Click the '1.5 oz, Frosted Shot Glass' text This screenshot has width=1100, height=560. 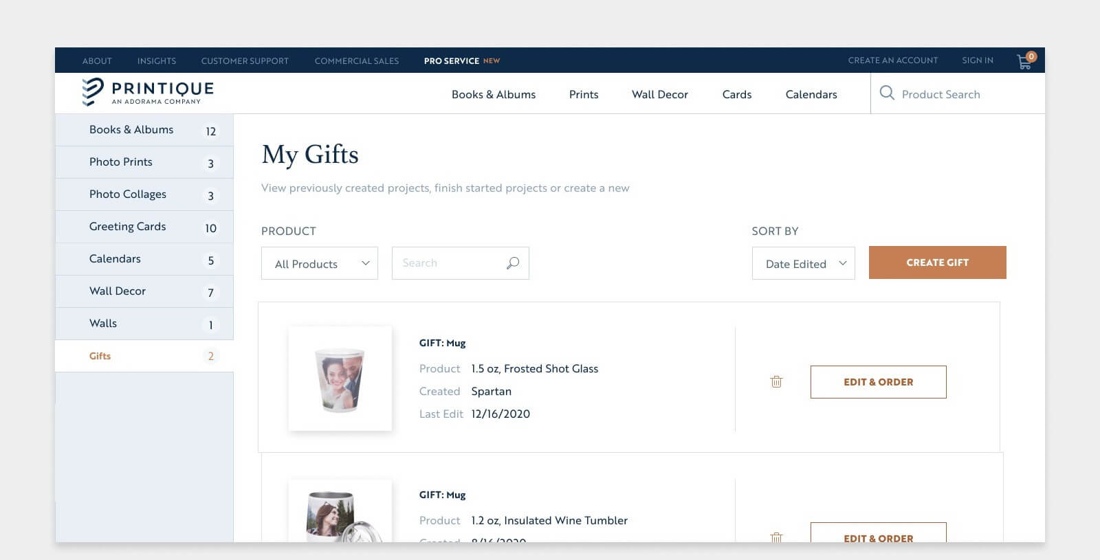point(535,369)
